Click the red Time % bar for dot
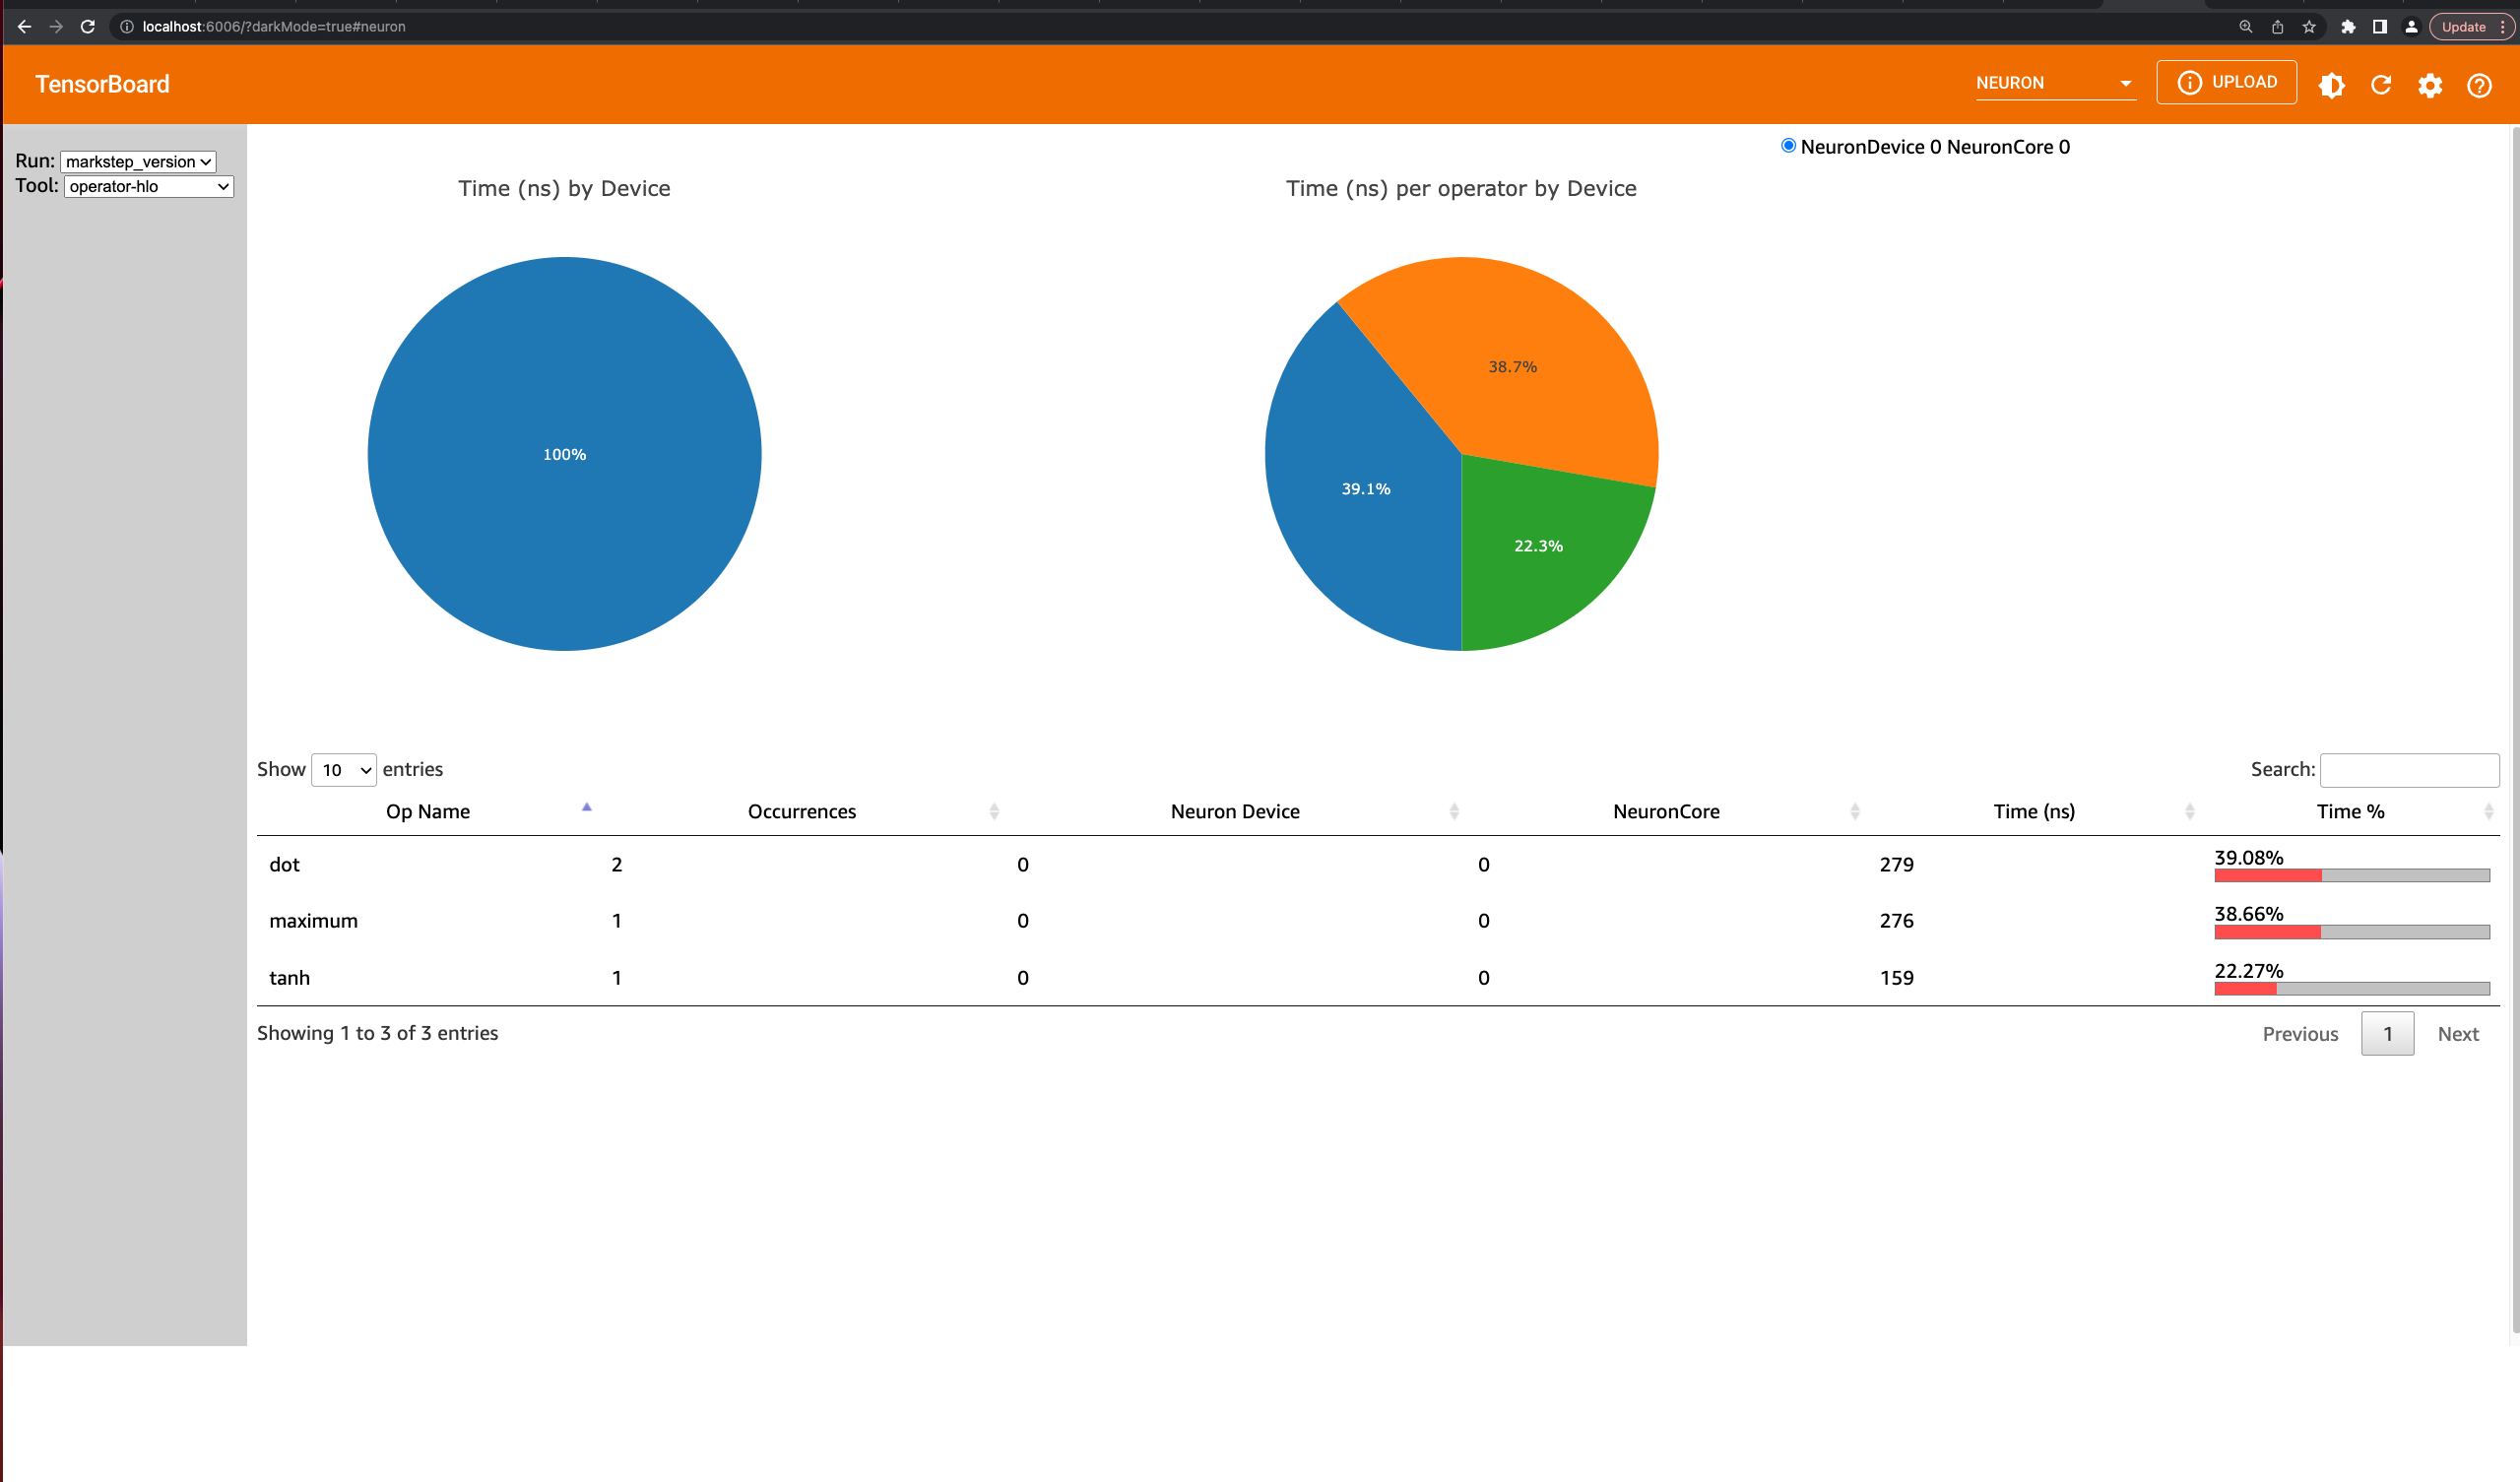The image size is (2520, 1482). (x=2267, y=875)
